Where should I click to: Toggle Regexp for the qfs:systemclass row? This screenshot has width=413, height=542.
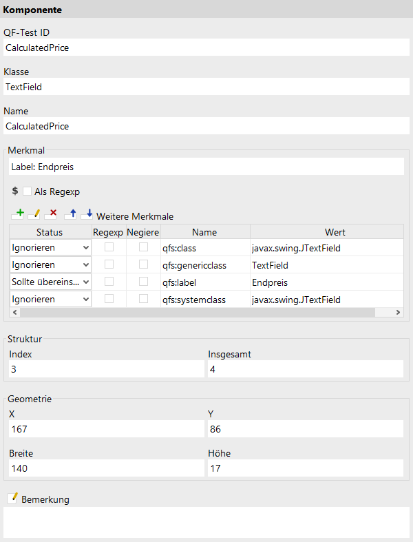tap(109, 299)
